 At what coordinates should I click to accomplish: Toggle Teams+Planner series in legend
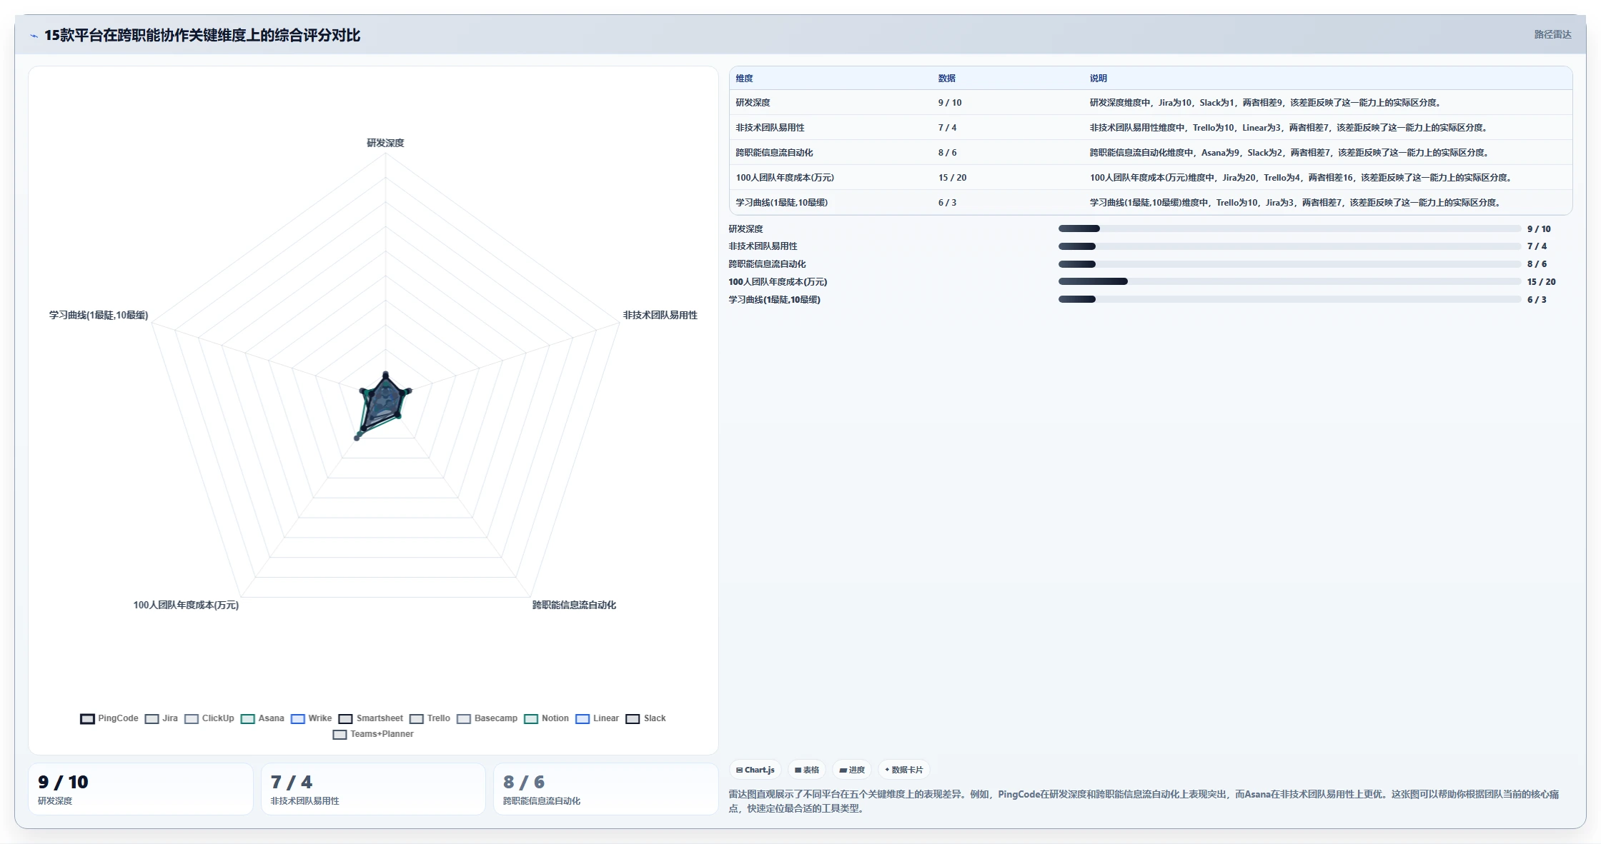tap(373, 734)
